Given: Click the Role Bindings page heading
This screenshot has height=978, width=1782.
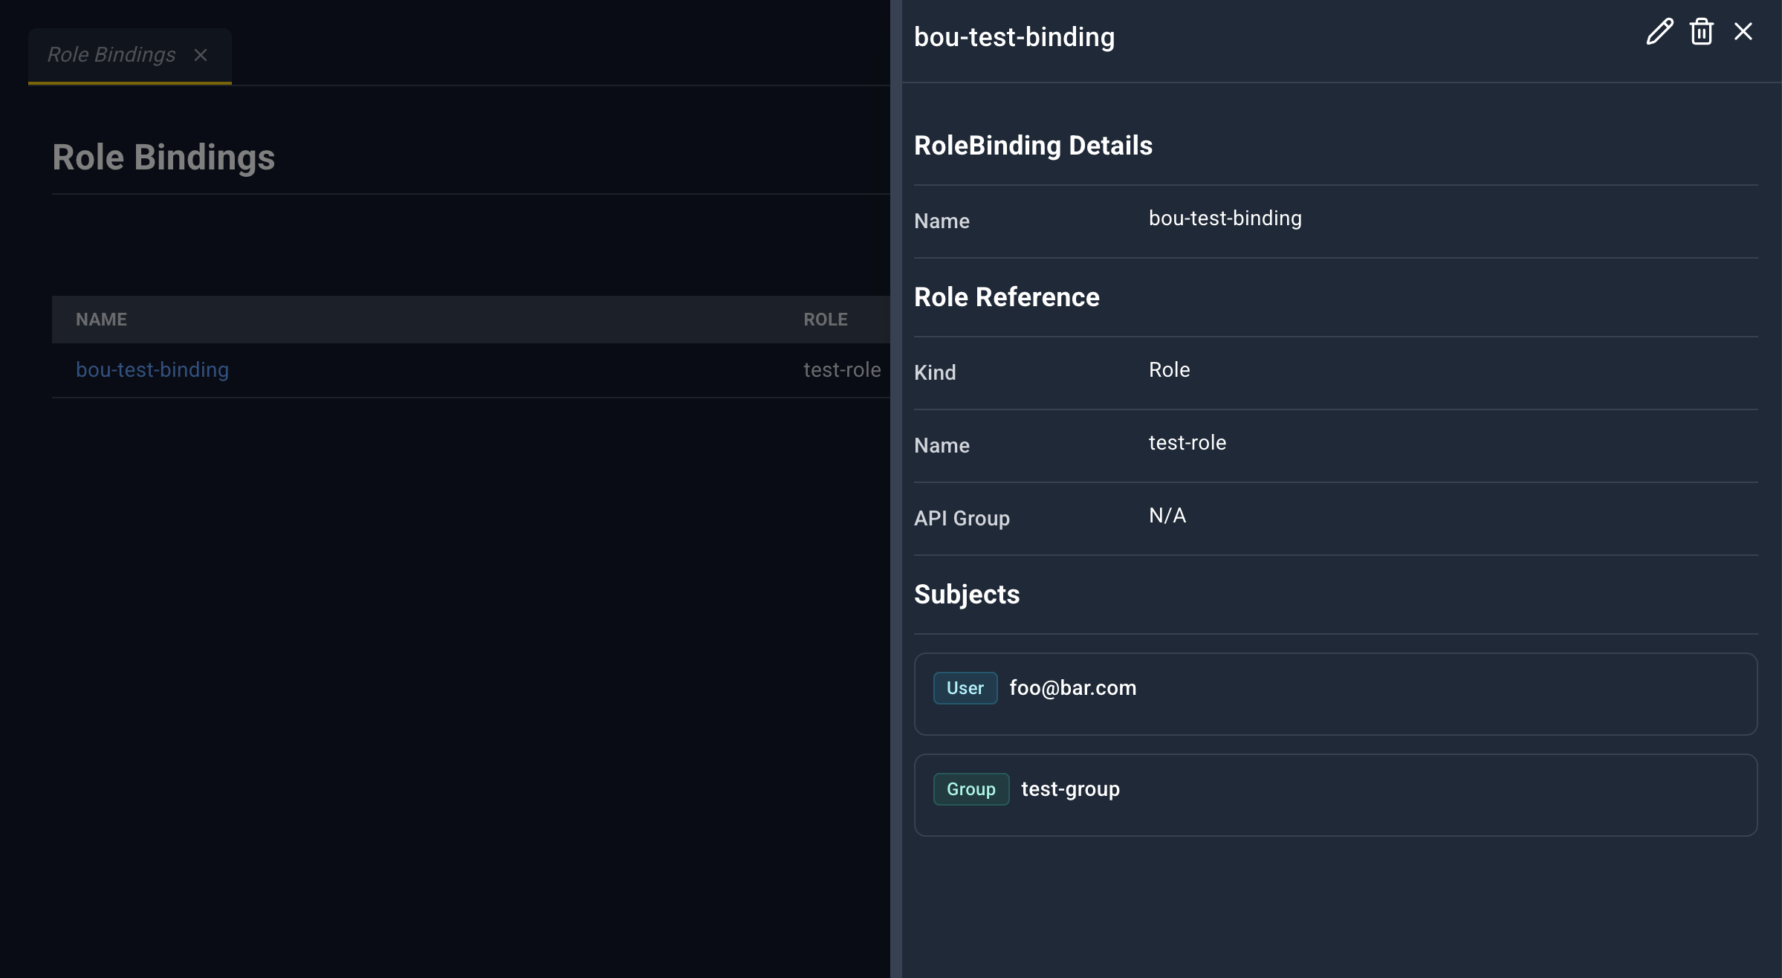Looking at the screenshot, I should click(163, 158).
